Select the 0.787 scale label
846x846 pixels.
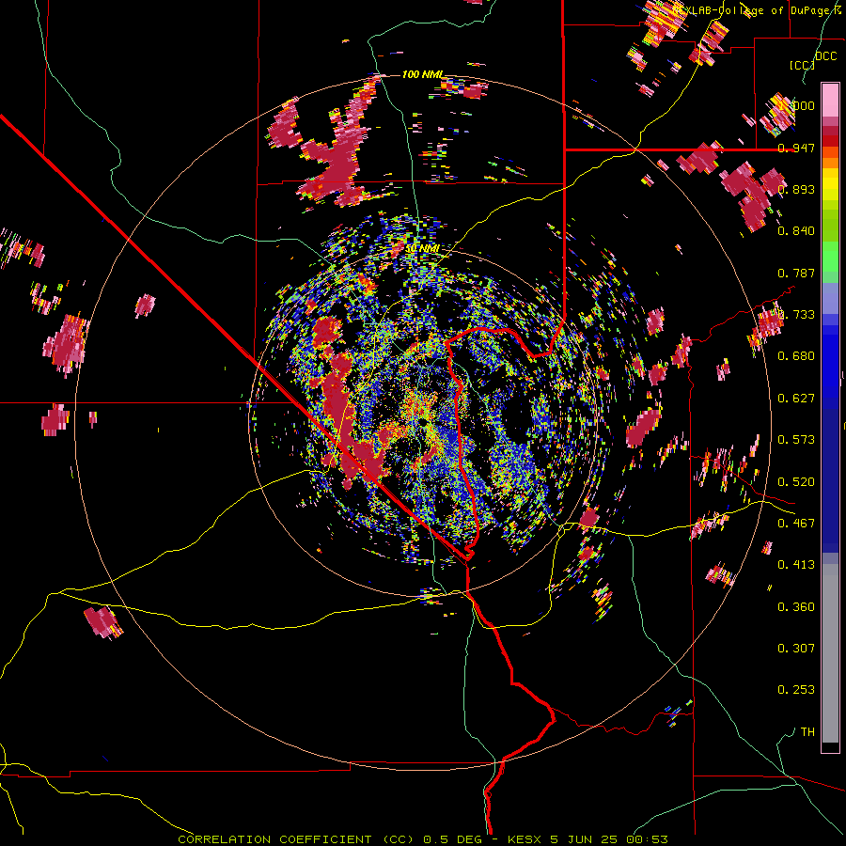[796, 273]
